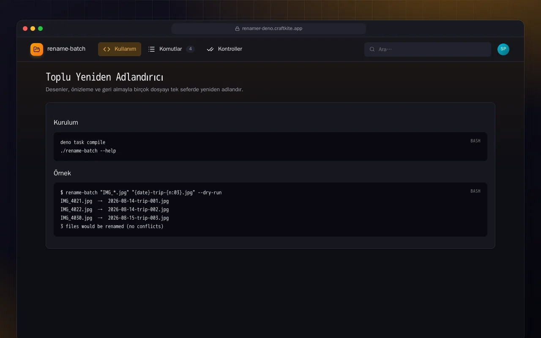Click the Komutlar list icon
541x338 pixels.
click(152, 49)
